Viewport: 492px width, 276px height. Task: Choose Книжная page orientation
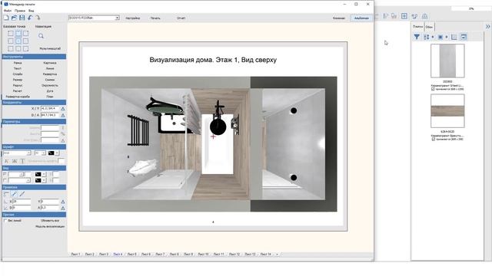tap(339, 18)
